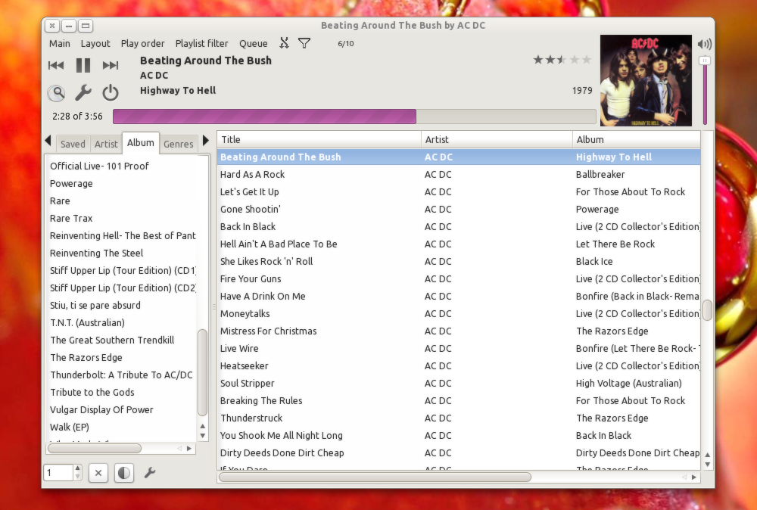This screenshot has height=510, width=757.
Task: Open the Queue menu
Action: point(253,43)
